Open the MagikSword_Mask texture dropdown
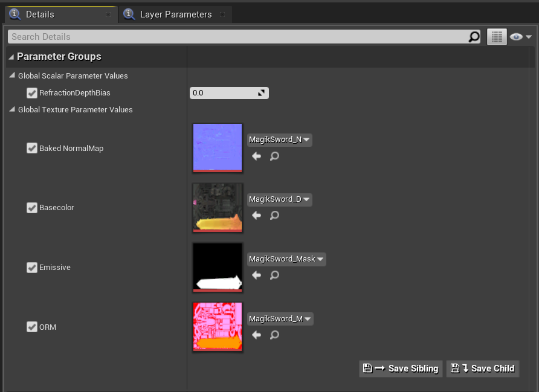Screen dimensions: 539x392 pyautogui.click(x=286, y=259)
